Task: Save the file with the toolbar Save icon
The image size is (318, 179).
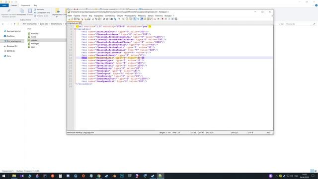Action: (x=76, y=19)
